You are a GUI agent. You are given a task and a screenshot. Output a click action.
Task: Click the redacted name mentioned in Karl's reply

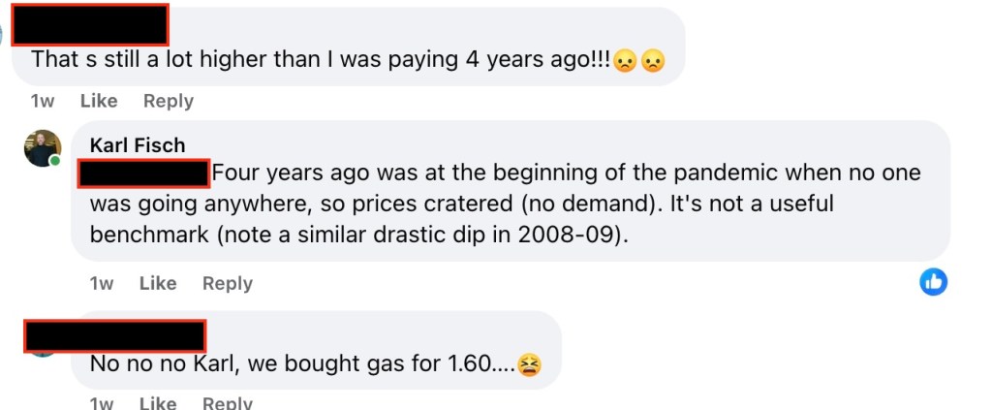[143, 174]
